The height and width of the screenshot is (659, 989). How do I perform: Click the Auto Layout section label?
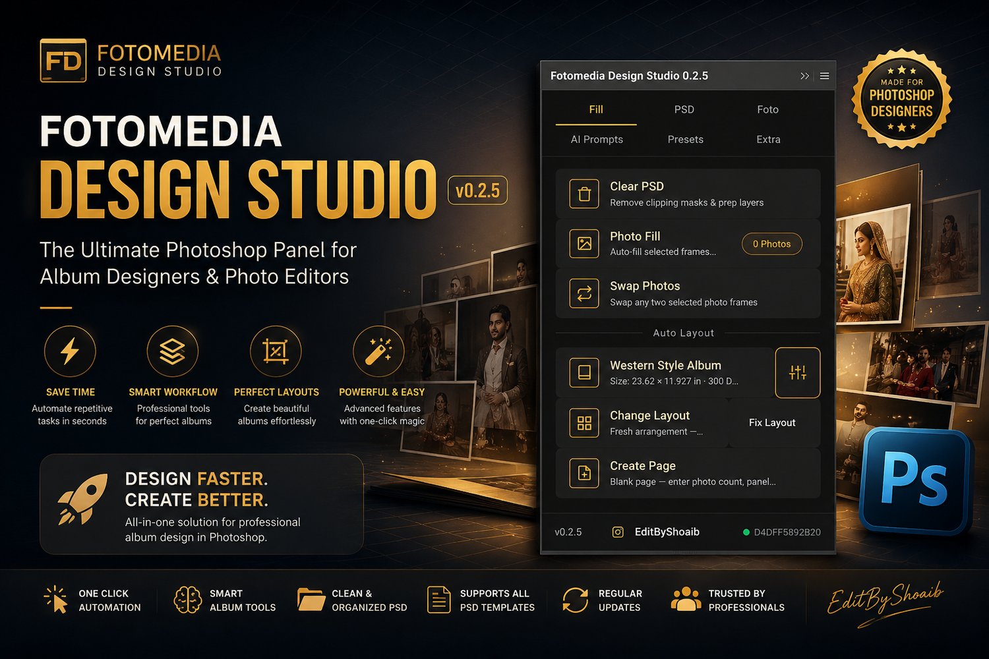tap(684, 333)
